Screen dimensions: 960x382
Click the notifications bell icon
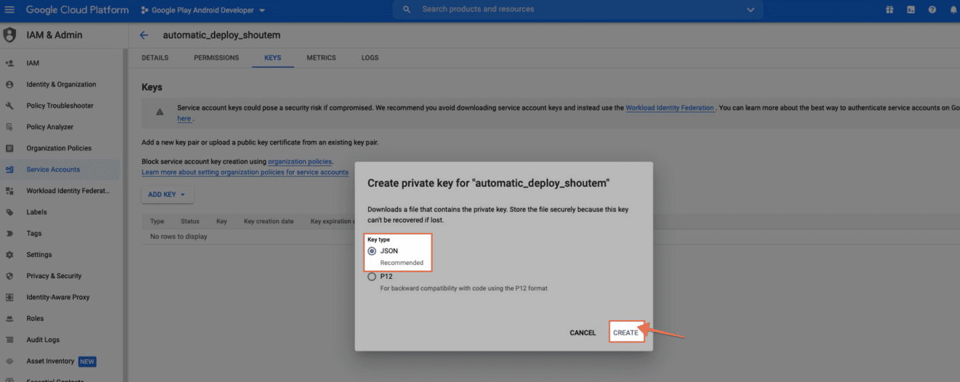click(x=953, y=10)
